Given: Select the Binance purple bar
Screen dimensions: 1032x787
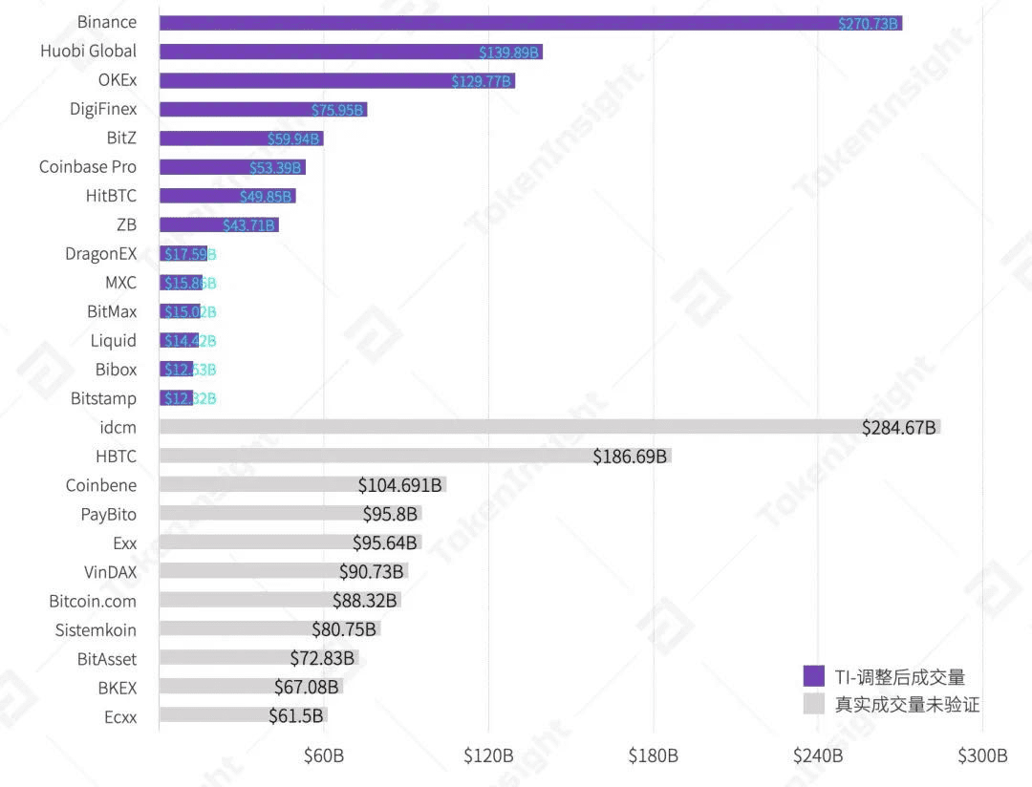Looking at the screenshot, I should tap(530, 23).
